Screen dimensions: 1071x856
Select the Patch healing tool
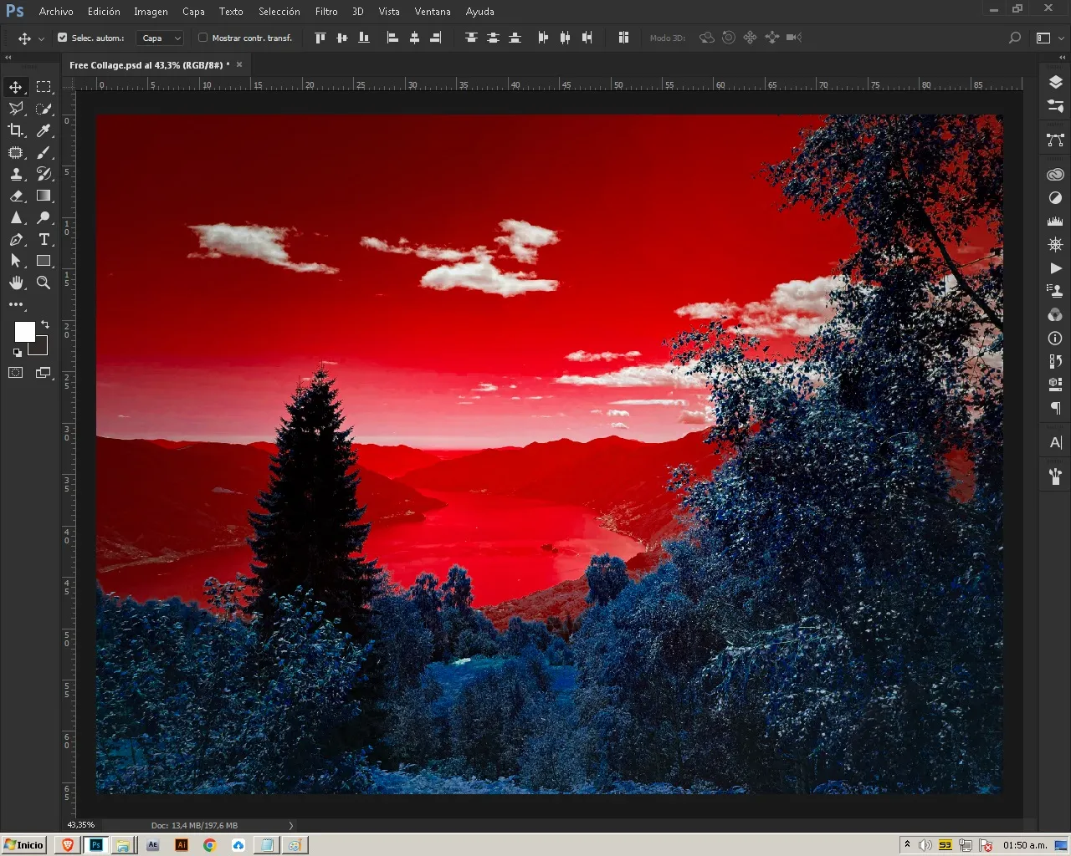16,152
